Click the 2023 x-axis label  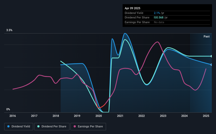pyautogui.click(x=163, y=116)
